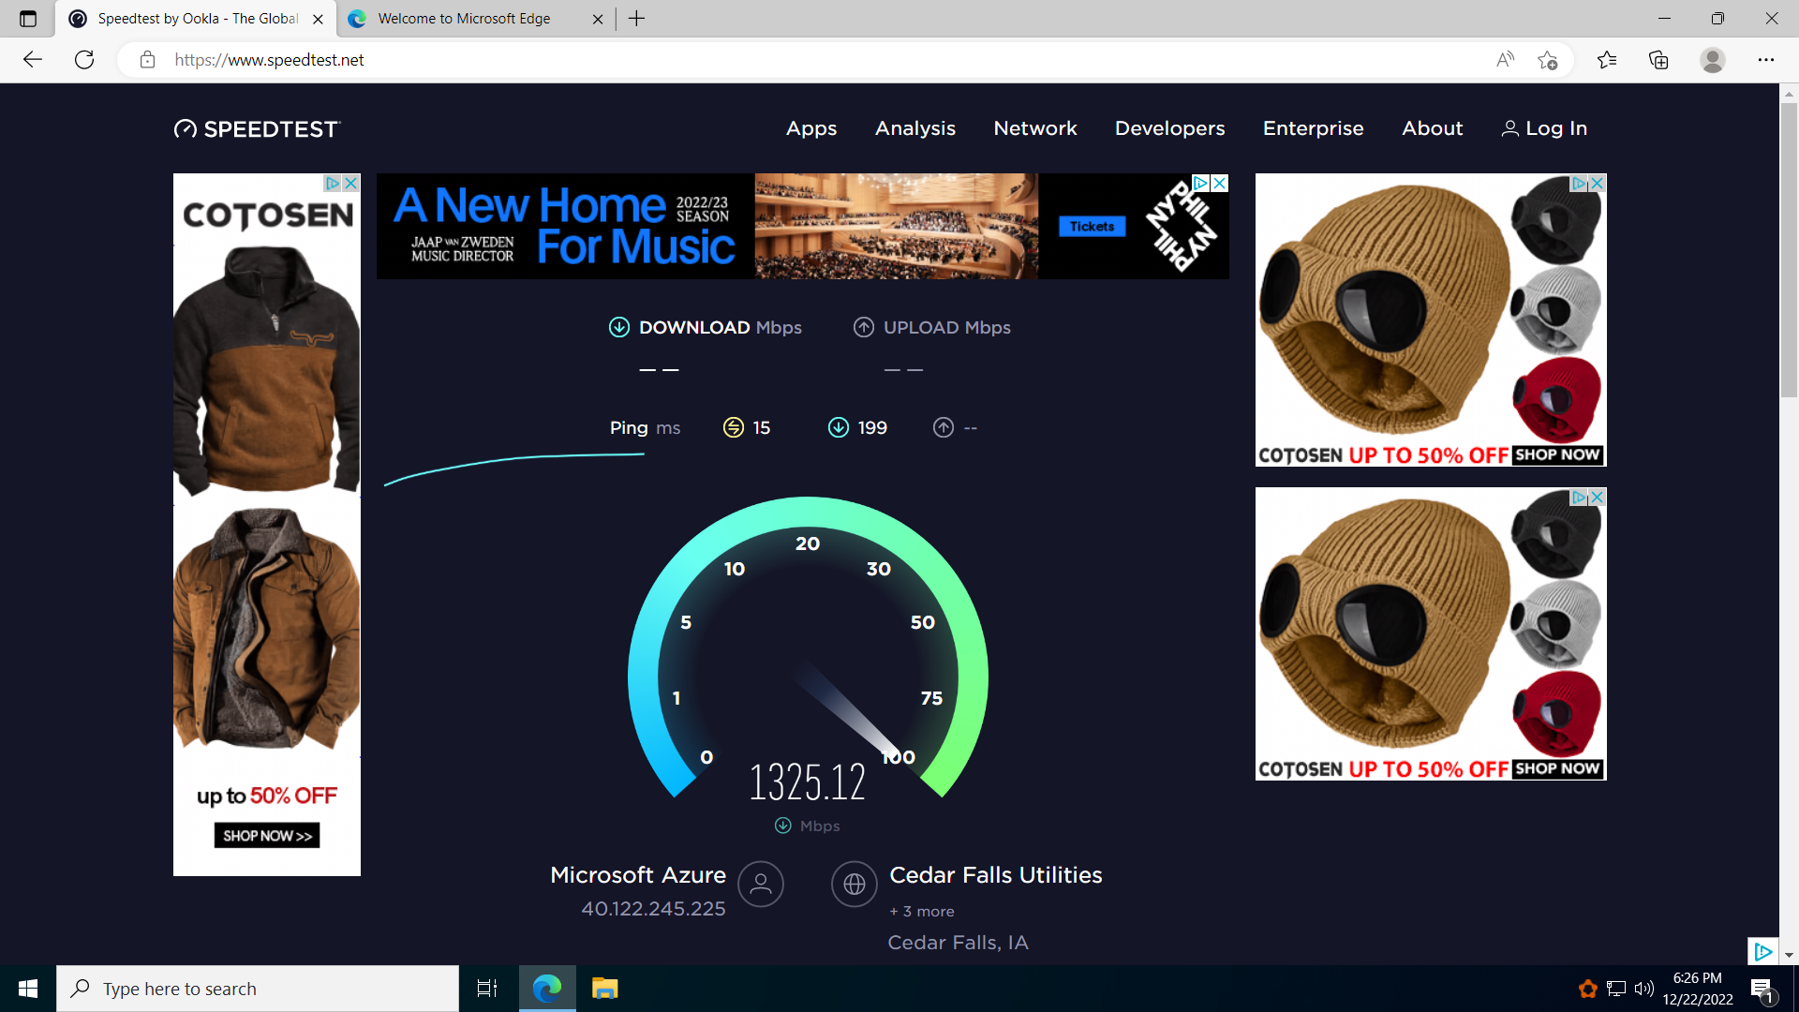
Task: Click the Speedtest logo
Action: click(x=257, y=129)
